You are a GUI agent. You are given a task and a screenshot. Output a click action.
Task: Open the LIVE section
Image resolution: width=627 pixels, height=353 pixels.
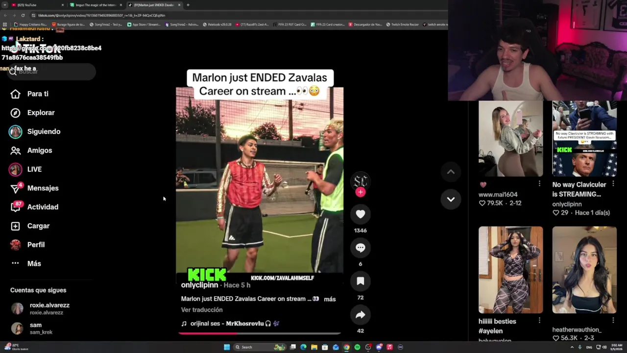(x=25, y=169)
